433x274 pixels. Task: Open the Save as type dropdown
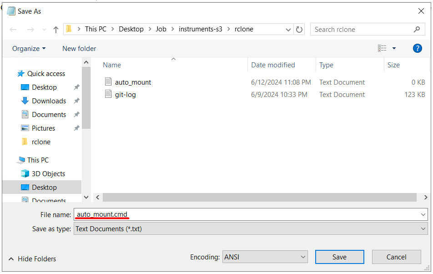pyautogui.click(x=250, y=229)
